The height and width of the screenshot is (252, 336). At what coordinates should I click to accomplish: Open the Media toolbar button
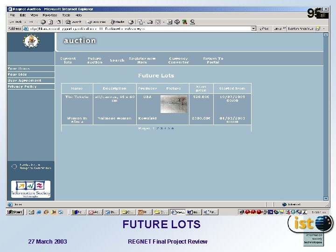pyautogui.click(x=117, y=22)
